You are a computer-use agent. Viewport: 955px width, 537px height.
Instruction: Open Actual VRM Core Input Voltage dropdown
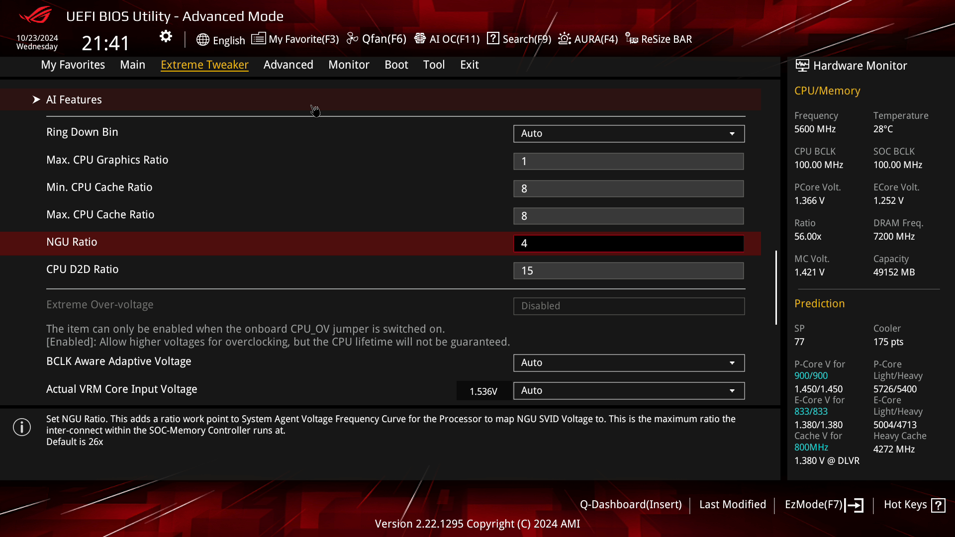coord(629,391)
